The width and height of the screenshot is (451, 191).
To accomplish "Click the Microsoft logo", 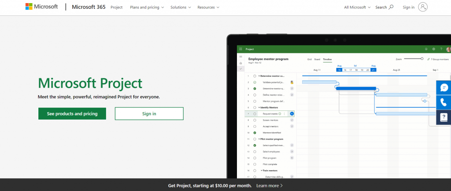I will (x=42, y=7).
